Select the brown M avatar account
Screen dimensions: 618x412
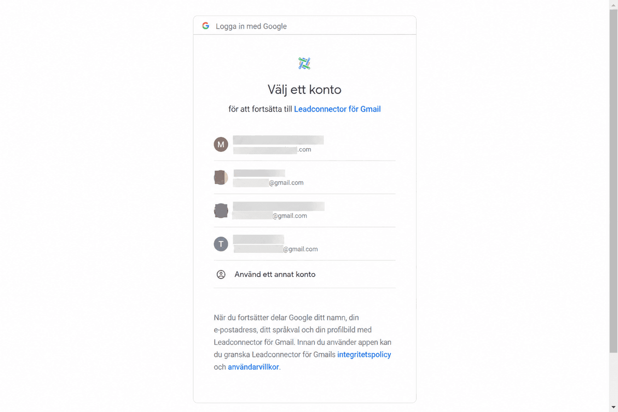(x=221, y=144)
